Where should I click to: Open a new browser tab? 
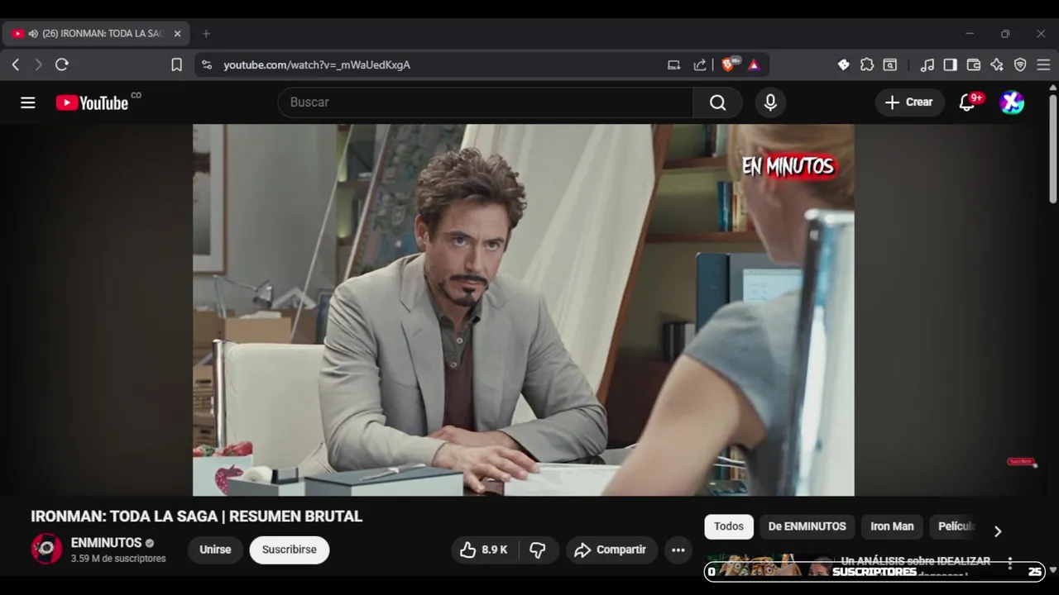tap(206, 34)
